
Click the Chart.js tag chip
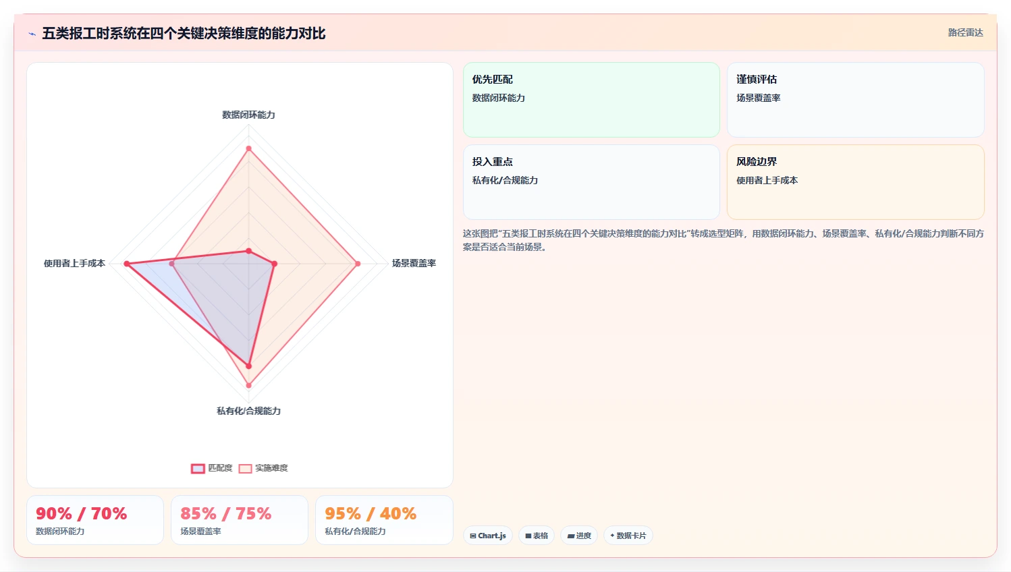[488, 536]
